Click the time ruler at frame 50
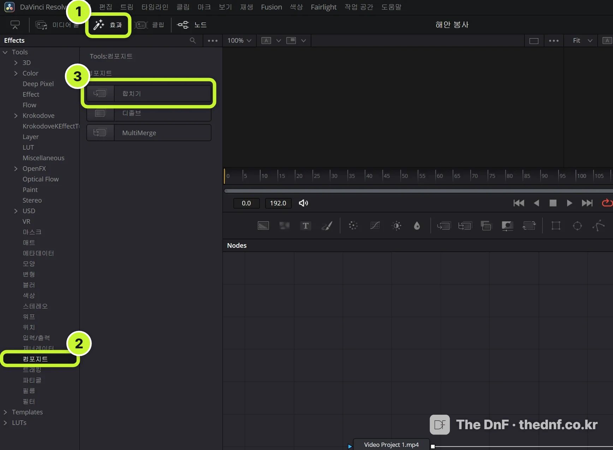The width and height of the screenshot is (613, 450). (x=404, y=176)
